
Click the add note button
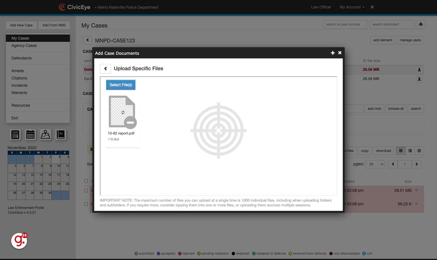(x=374, y=109)
